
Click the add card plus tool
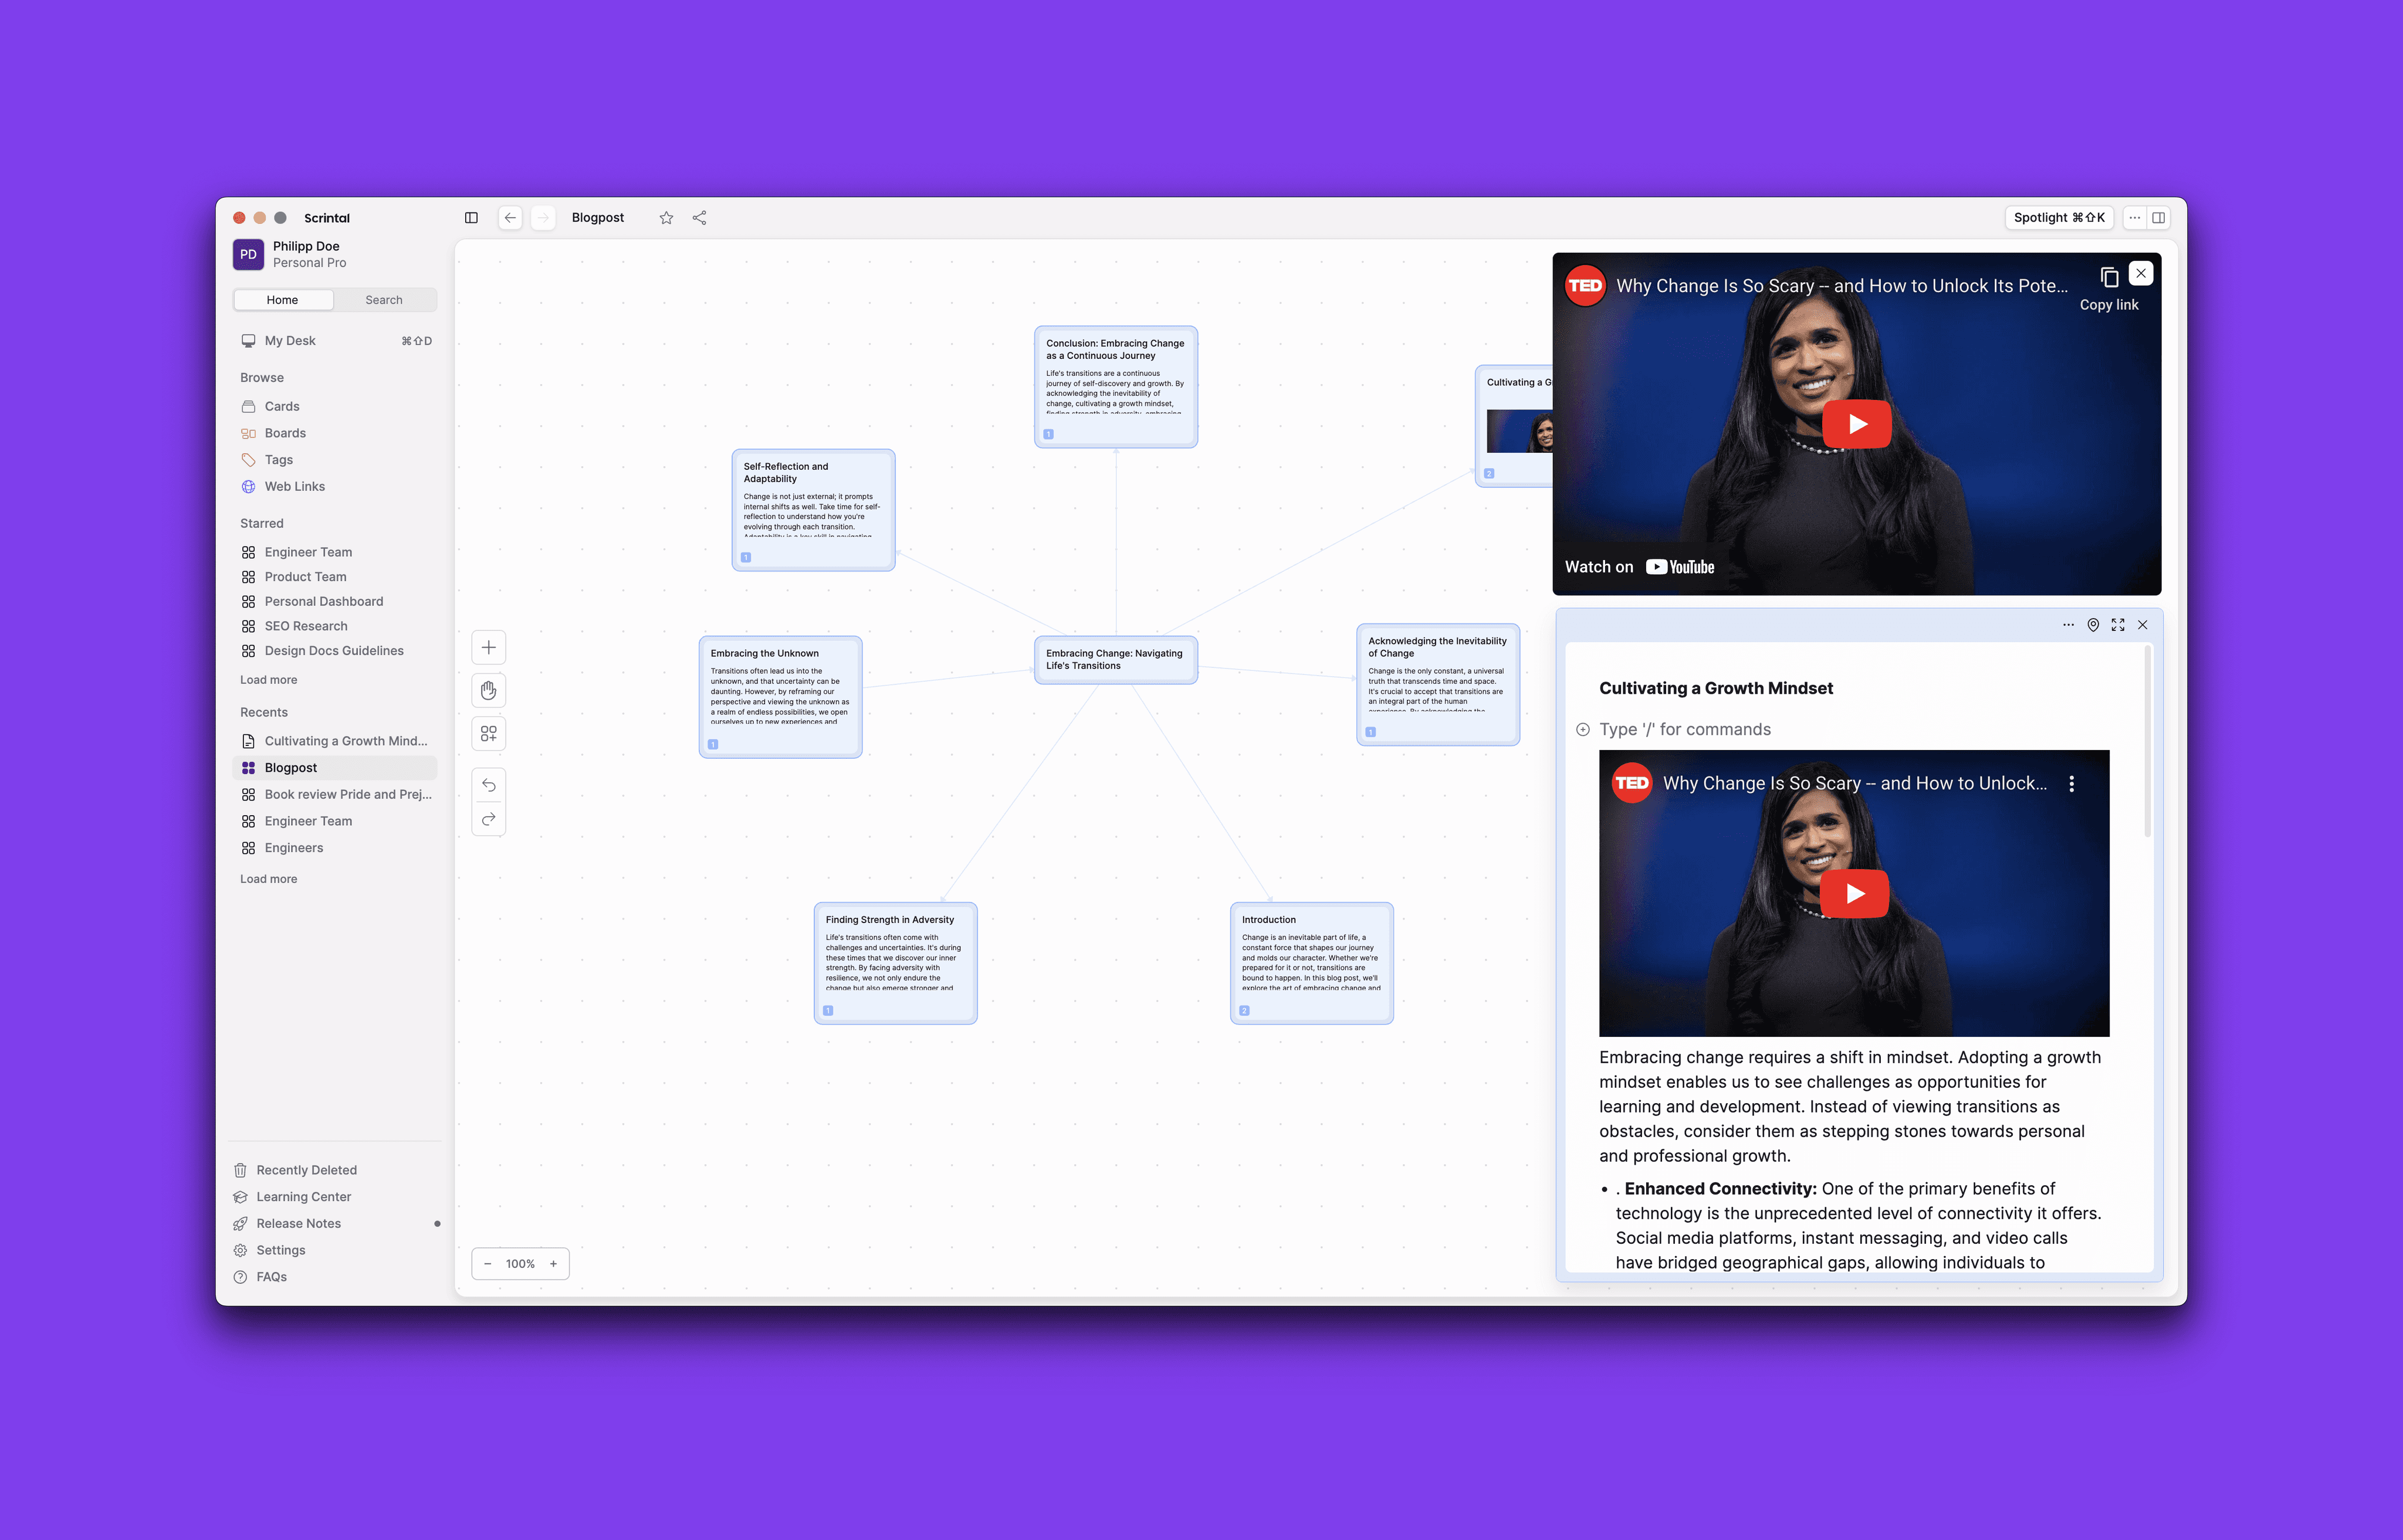pos(488,647)
